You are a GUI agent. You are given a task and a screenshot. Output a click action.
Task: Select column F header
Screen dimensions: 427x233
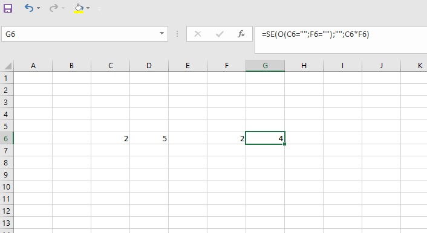pos(226,66)
